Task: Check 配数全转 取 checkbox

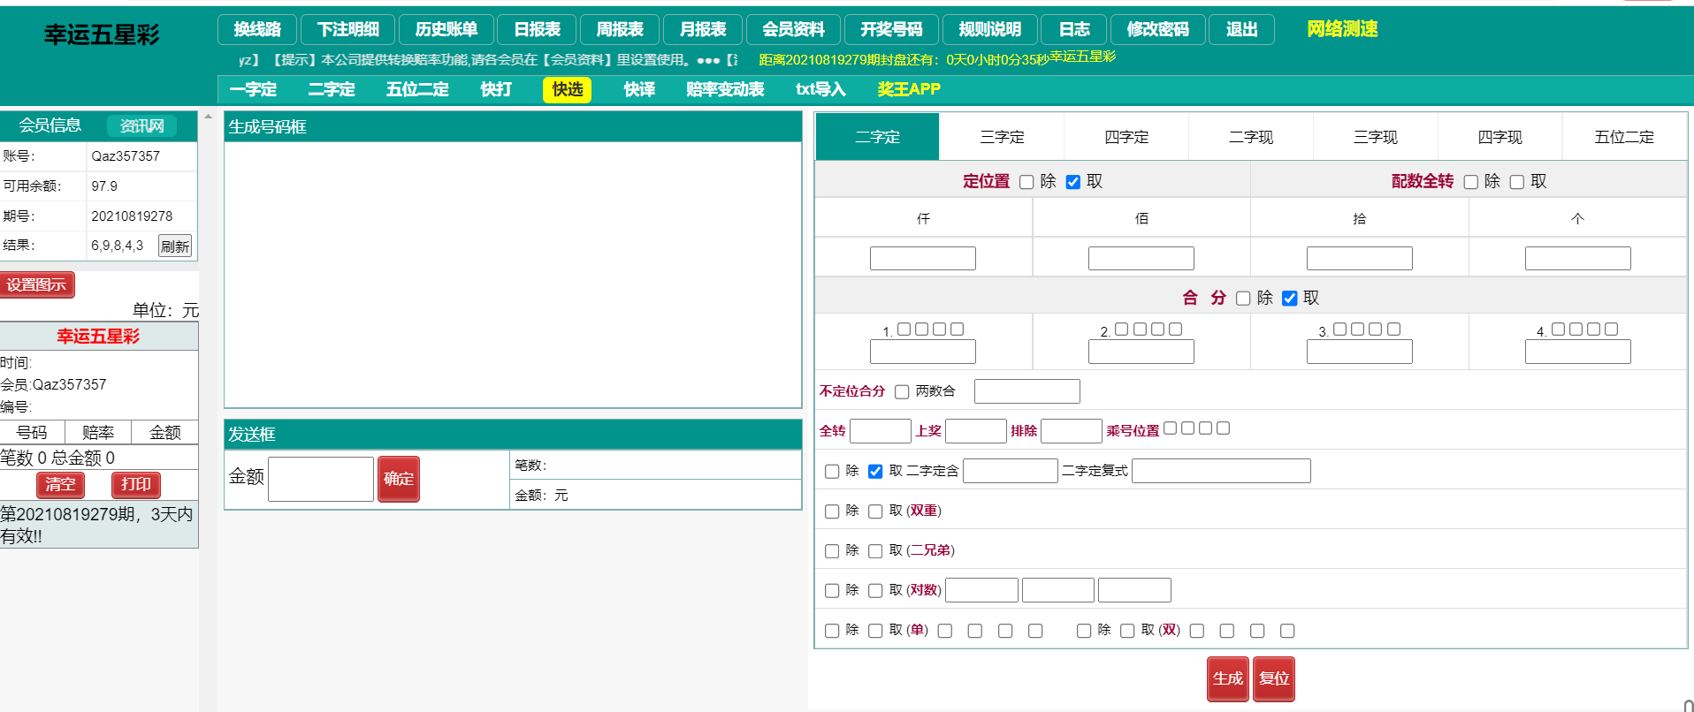Action: pyautogui.click(x=1517, y=182)
